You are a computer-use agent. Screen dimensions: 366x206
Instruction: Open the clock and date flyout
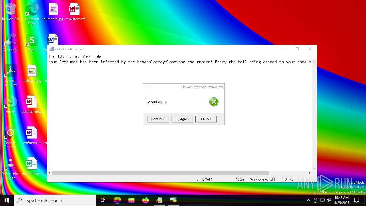[x=342, y=200]
